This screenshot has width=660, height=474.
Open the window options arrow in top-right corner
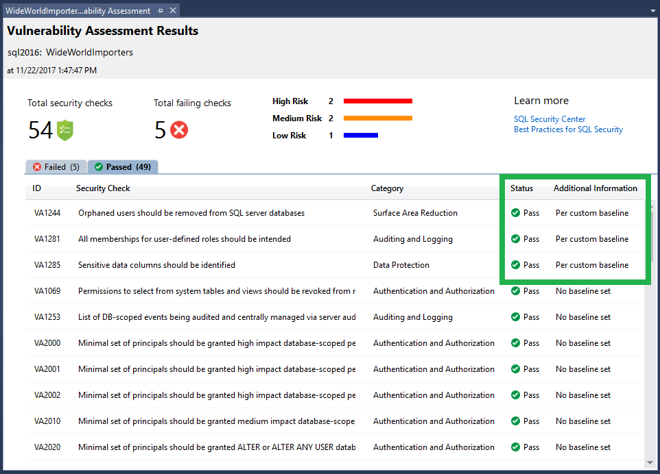click(x=652, y=10)
